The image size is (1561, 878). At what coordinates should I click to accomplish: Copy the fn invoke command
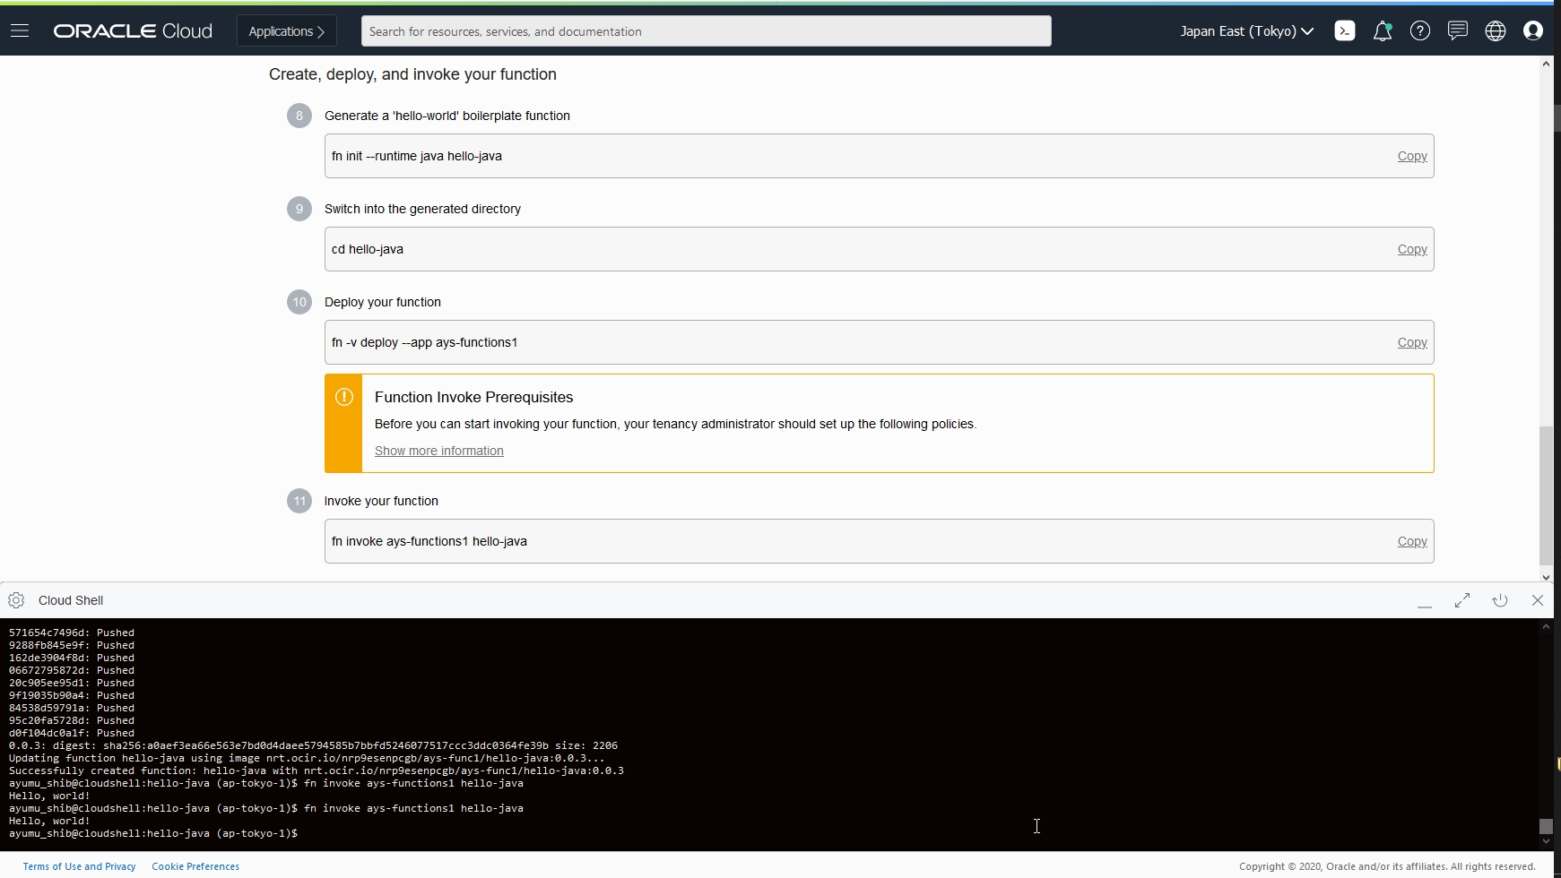click(1412, 541)
